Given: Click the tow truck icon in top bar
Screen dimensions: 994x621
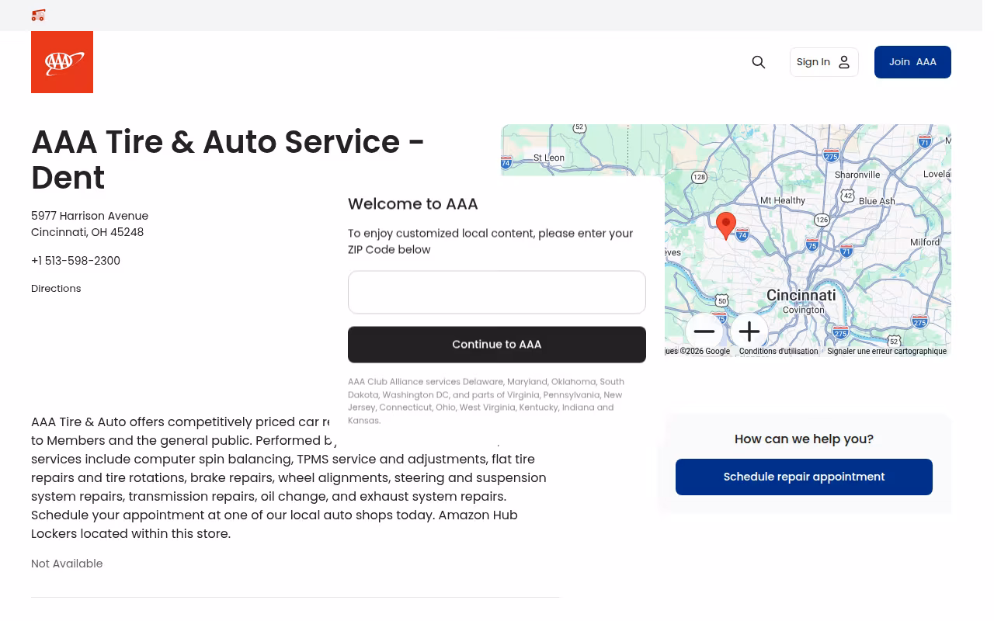Looking at the screenshot, I should click(x=38, y=15).
